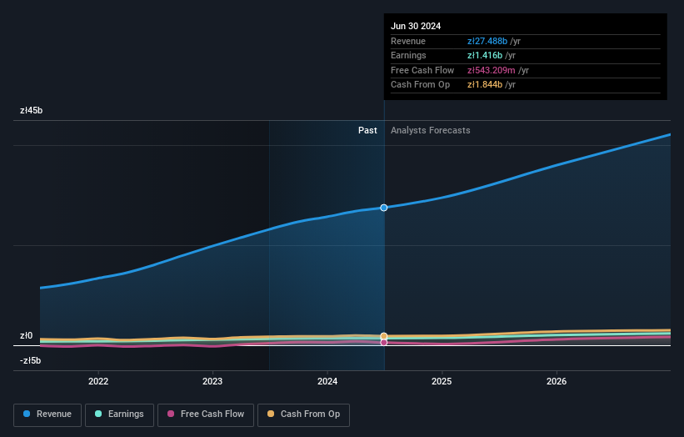Click the zł0 y-axis label

(x=26, y=336)
